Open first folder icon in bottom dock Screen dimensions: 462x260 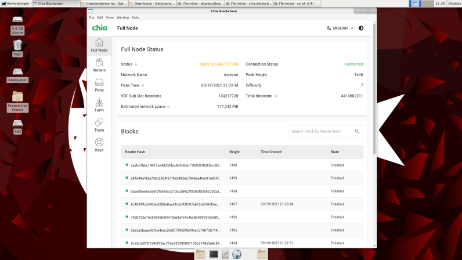pyautogui.click(x=200, y=254)
